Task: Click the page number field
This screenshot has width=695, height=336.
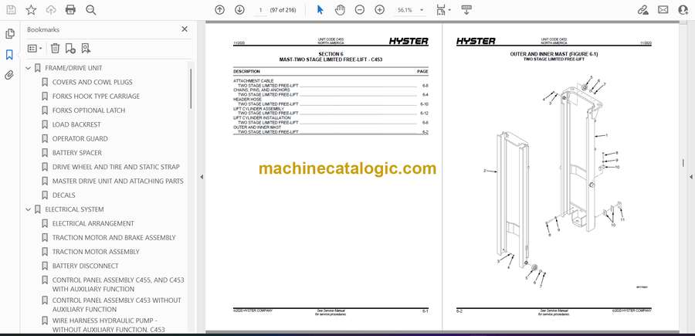Action: click(261, 10)
